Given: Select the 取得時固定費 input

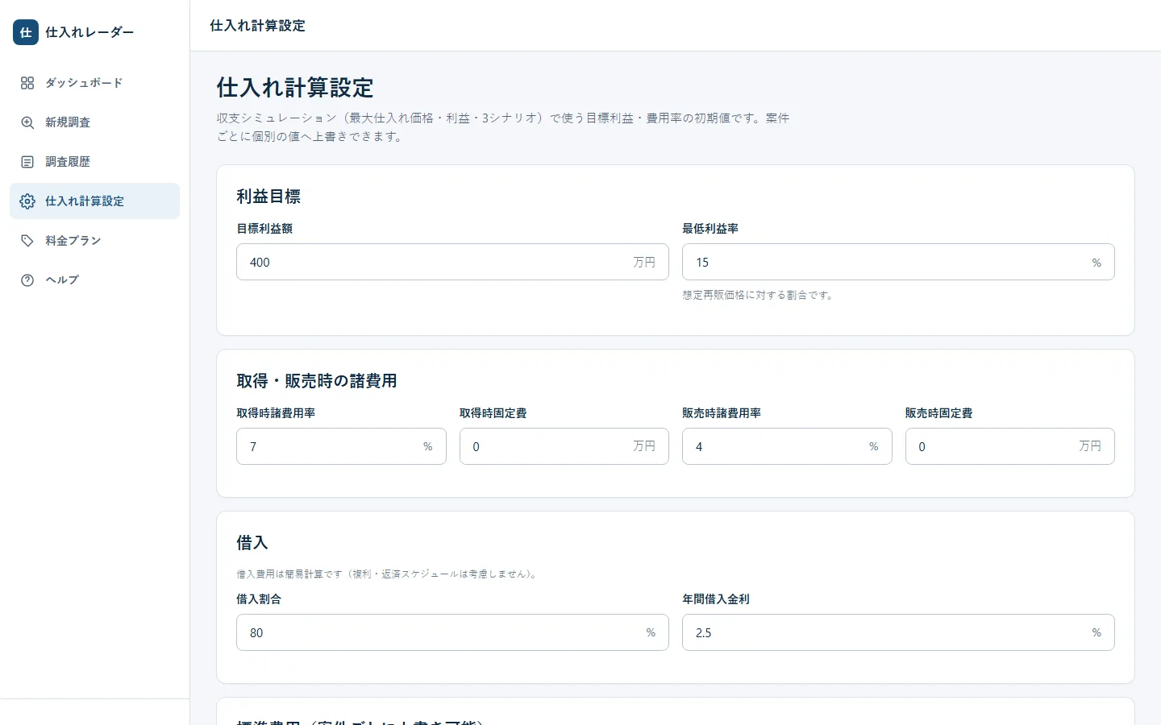Looking at the screenshot, I should coord(564,446).
